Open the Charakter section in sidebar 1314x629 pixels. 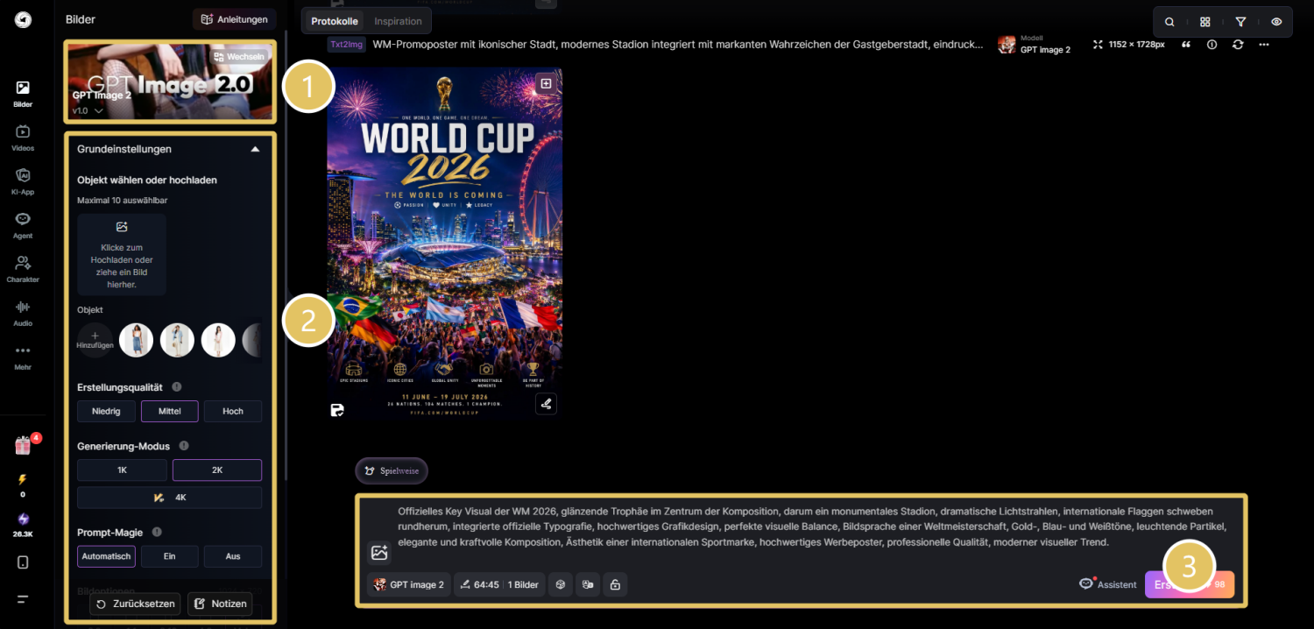23,269
